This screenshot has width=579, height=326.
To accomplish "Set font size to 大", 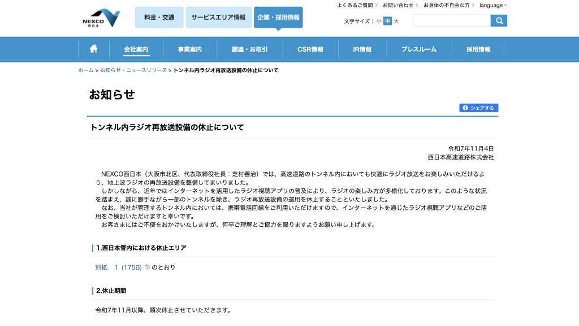I will (x=396, y=21).
